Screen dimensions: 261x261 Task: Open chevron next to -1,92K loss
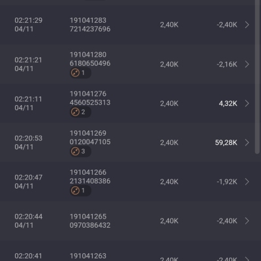247,181
